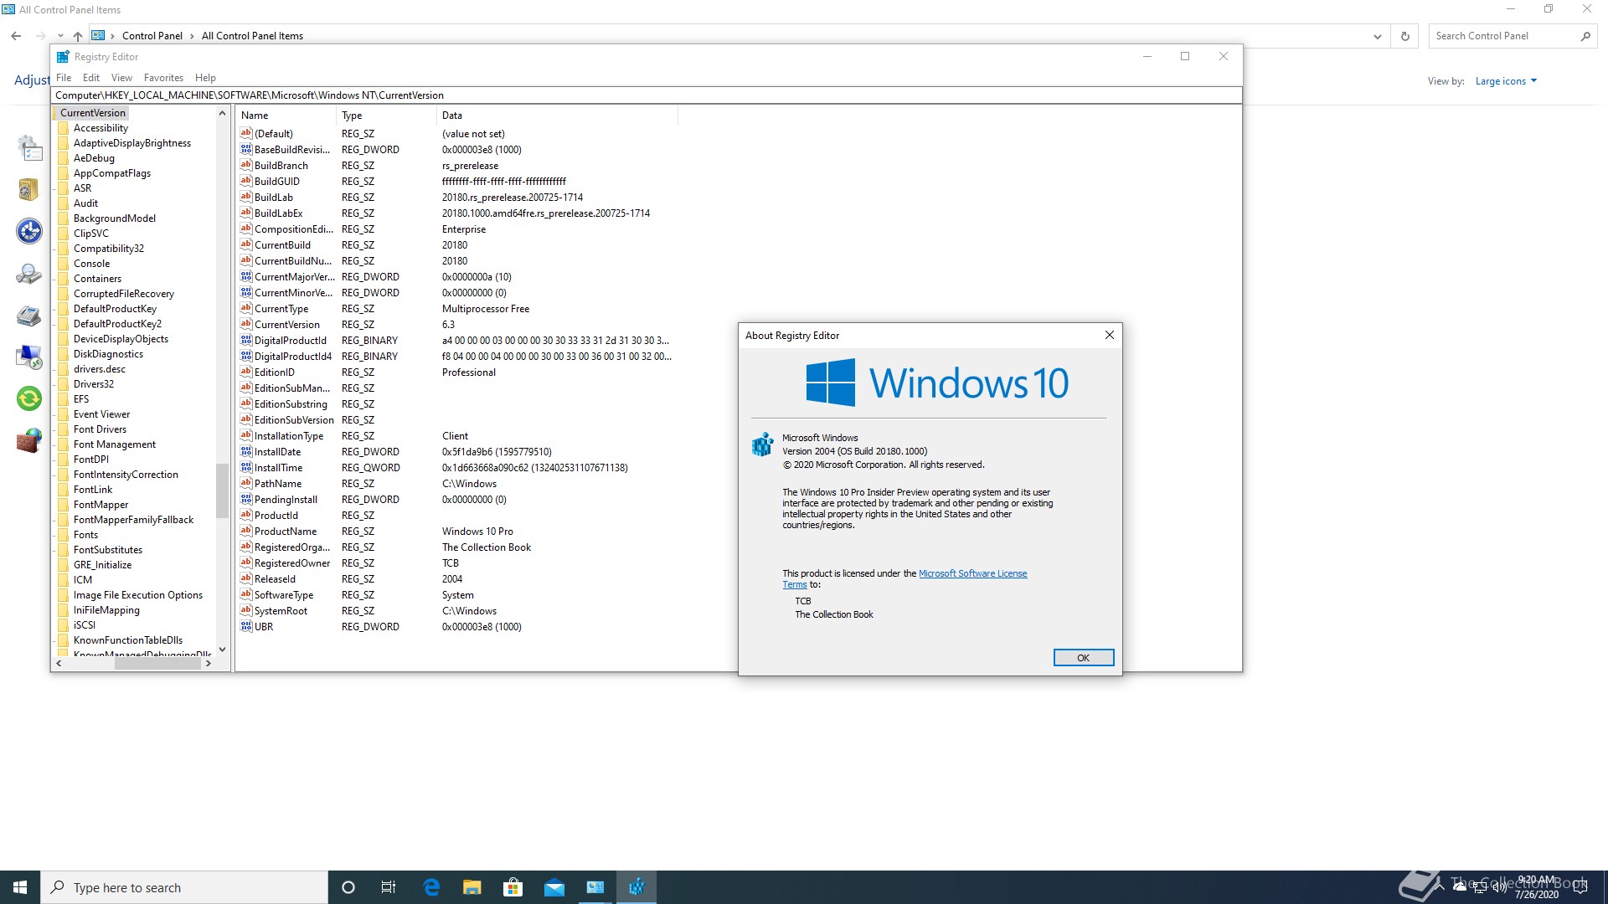
Task: Select the (Default) registry value
Action: click(x=274, y=134)
